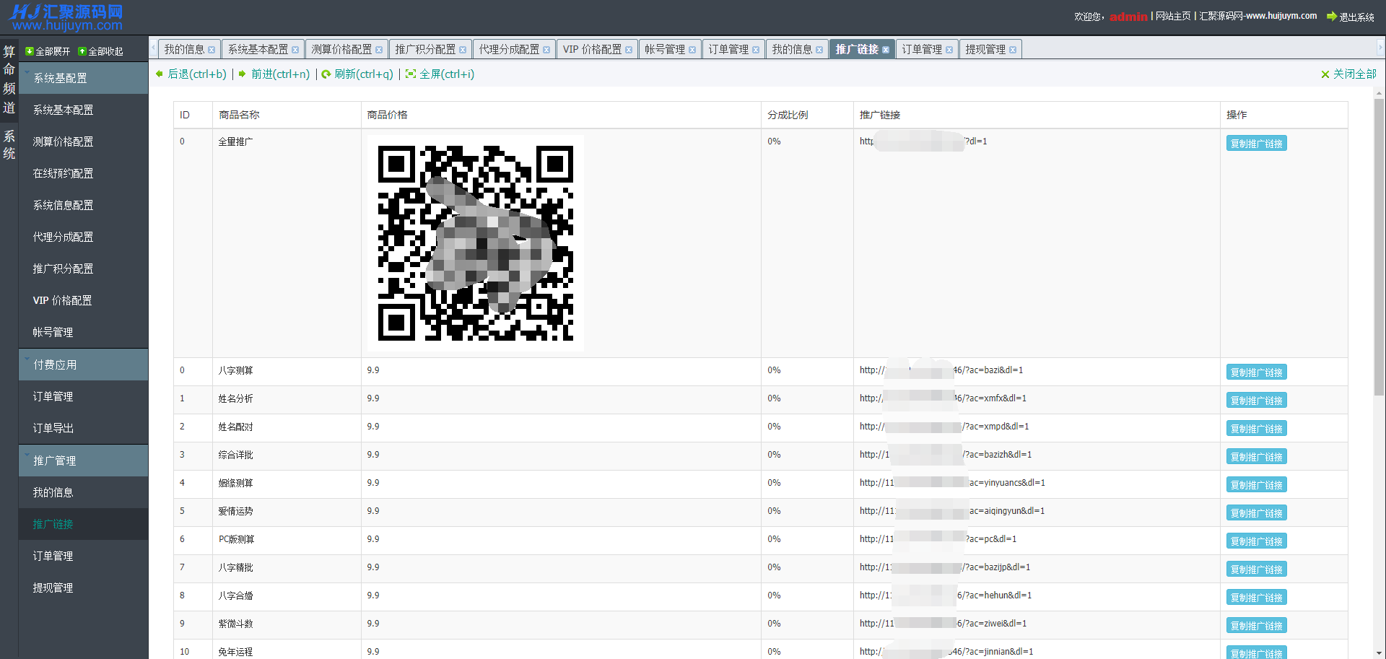
Task: Close the 测算价格配置 tab
Action: (x=379, y=50)
